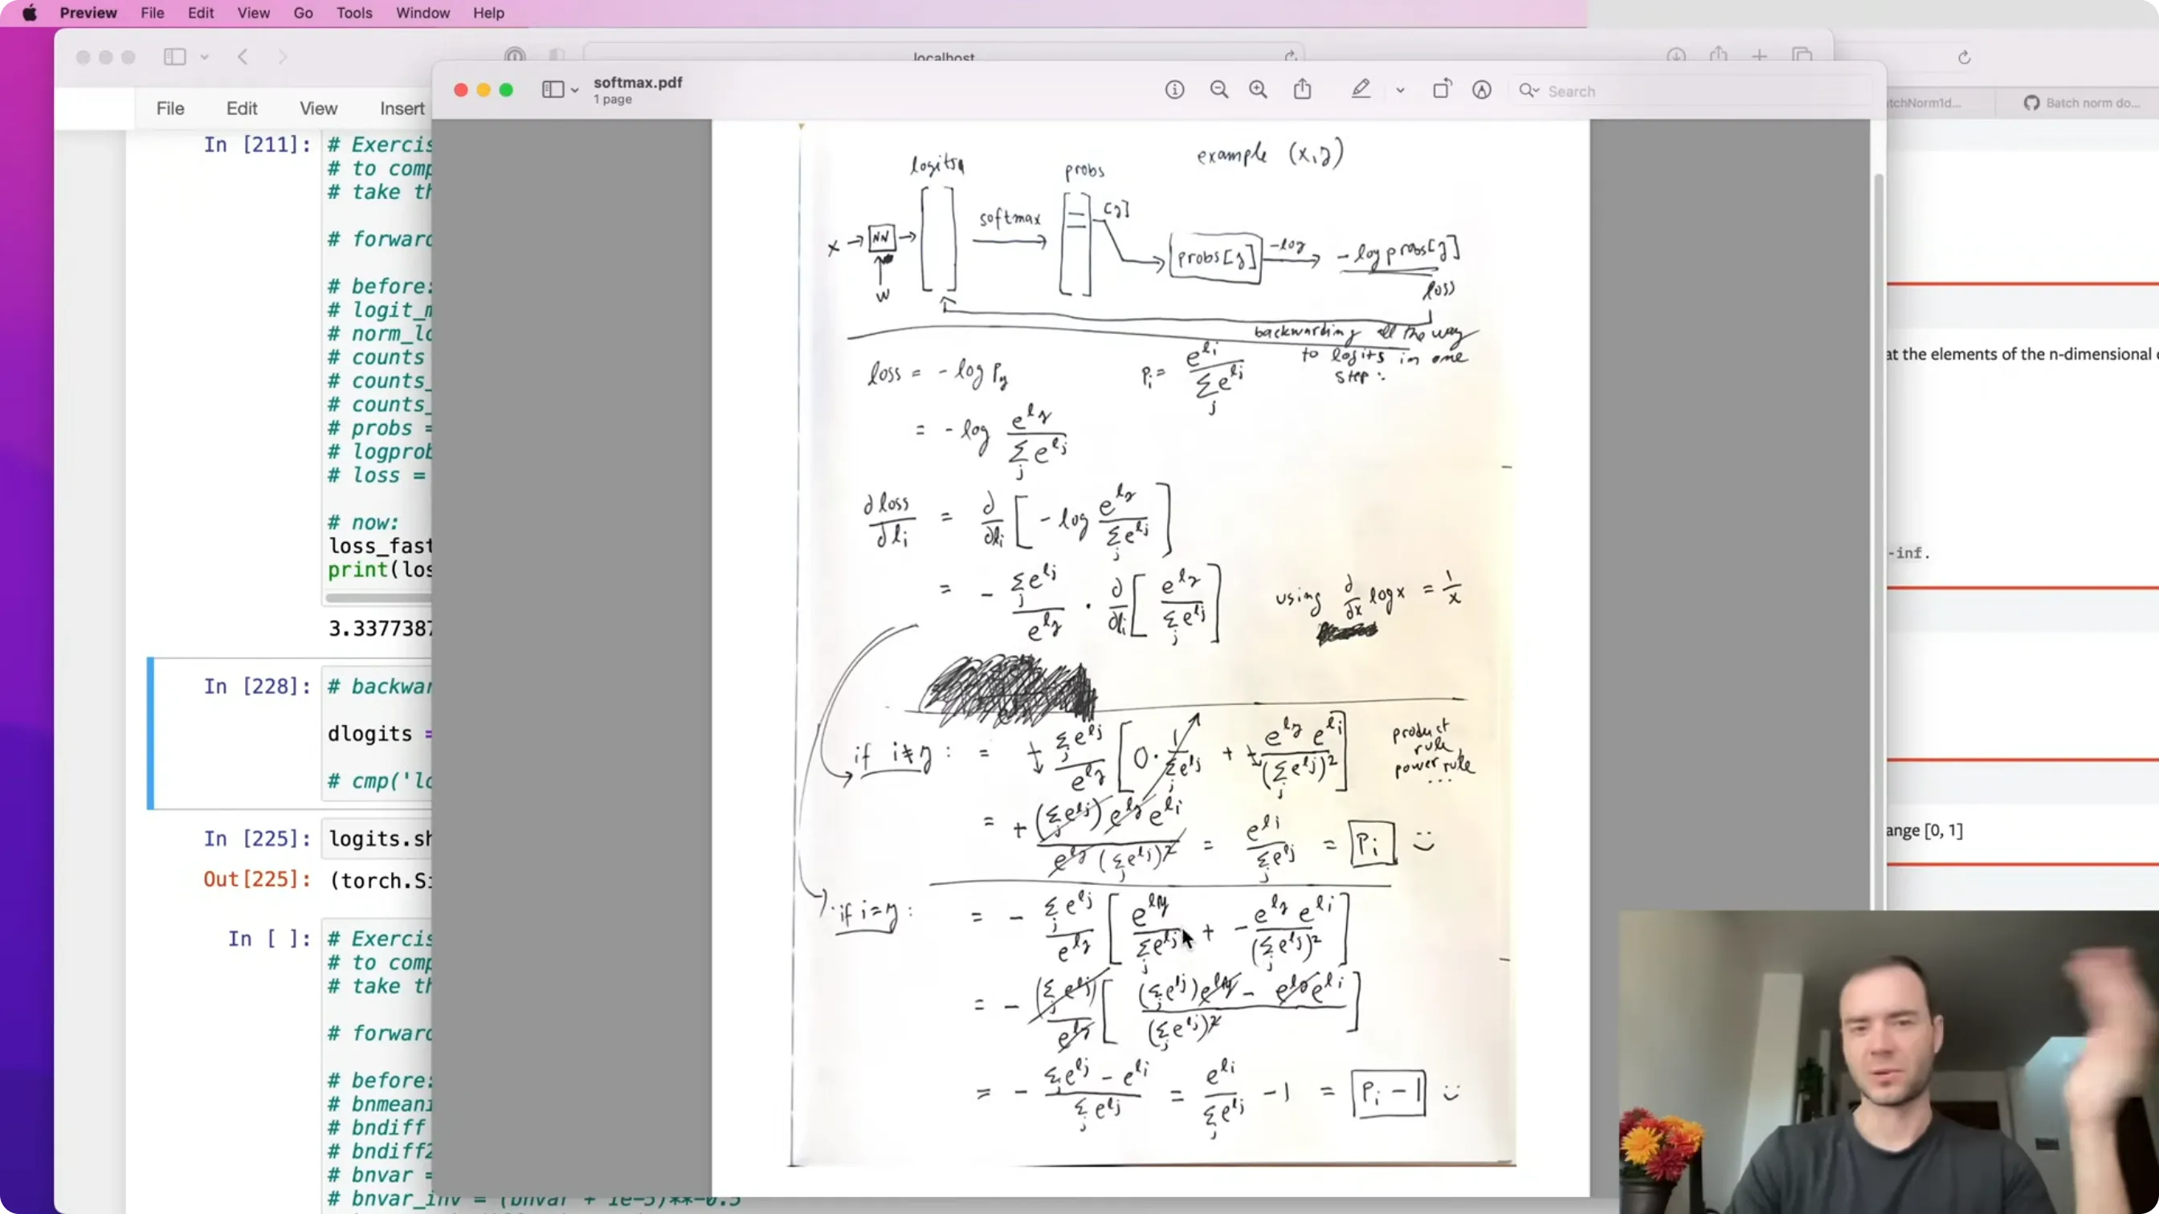Open the Preview sidebar view button
Viewport: 2159px width, 1214px height.
click(553, 90)
